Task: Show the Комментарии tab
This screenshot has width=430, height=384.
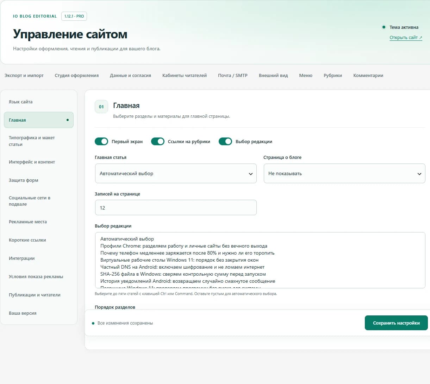Action: point(368,75)
